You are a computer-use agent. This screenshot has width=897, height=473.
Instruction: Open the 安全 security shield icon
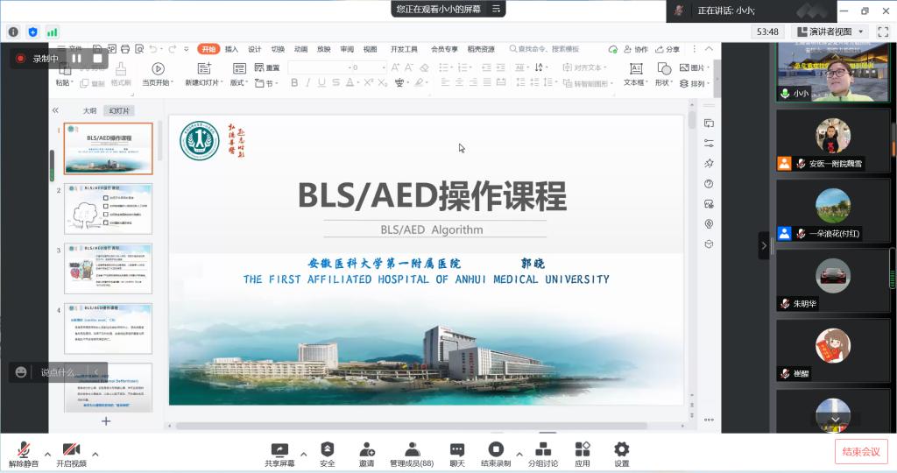327,453
